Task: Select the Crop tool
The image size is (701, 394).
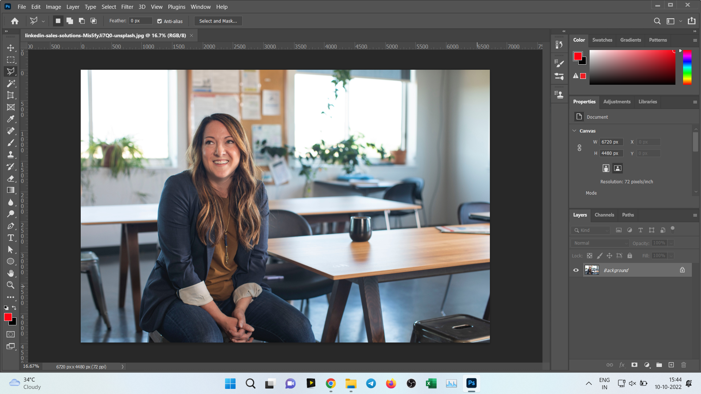Action: point(11,95)
